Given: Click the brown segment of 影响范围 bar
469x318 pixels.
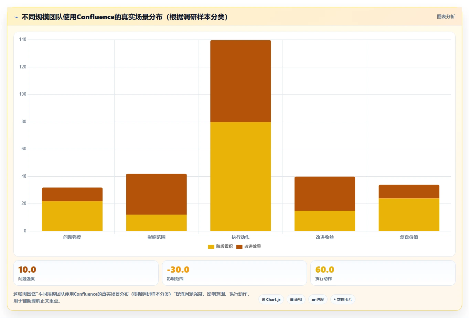Looking at the screenshot, I should pos(157,194).
